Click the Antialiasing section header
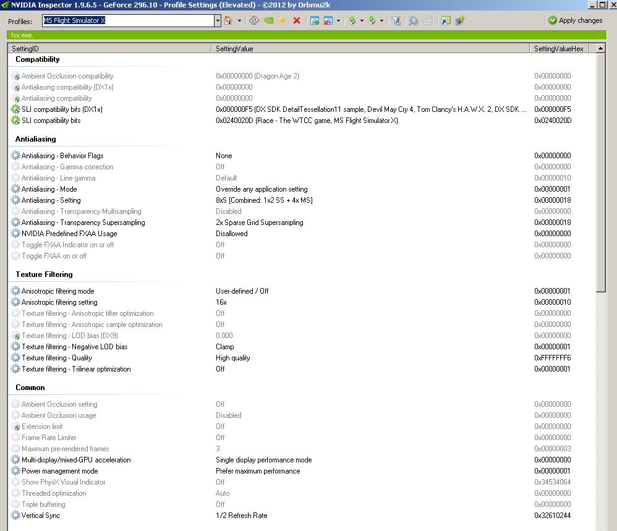 coord(35,139)
